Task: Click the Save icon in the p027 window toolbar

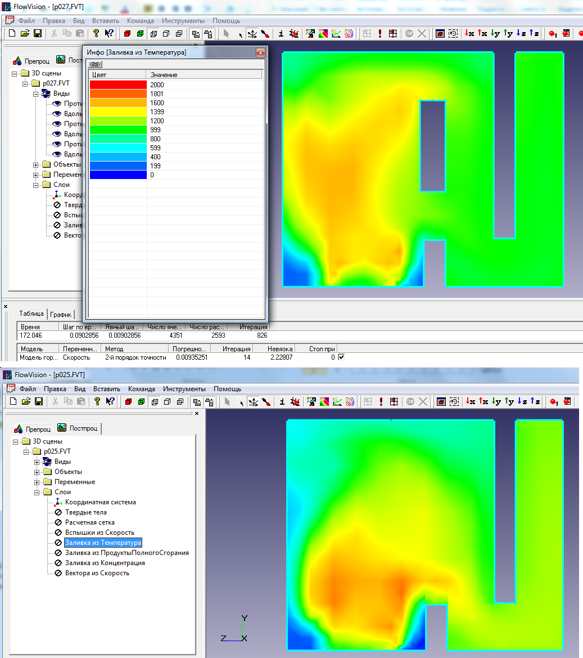Action: coord(38,34)
